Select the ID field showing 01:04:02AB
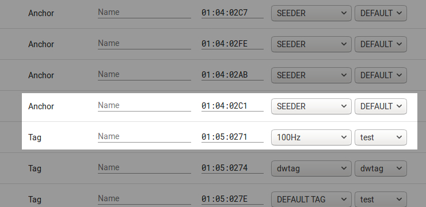 [x=233, y=74]
